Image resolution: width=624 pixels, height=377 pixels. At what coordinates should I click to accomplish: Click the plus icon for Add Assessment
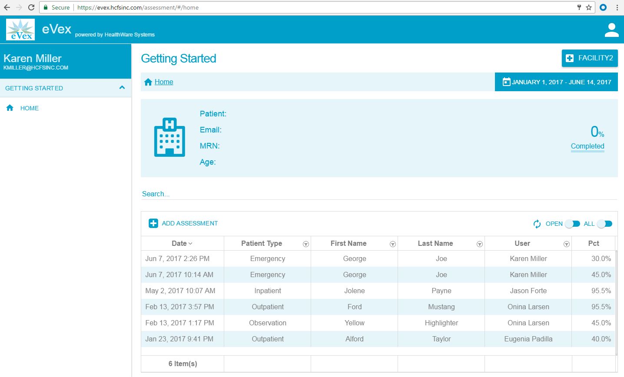pyautogui.click(x=153, y=223)
